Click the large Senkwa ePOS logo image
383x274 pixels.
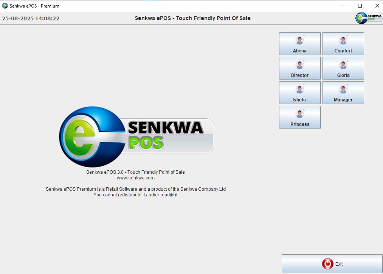pos(136,136)
